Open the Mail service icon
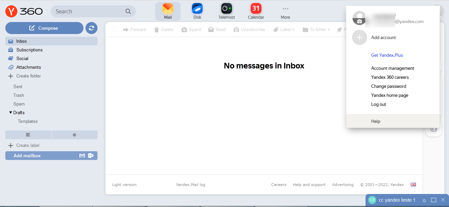The width and height of the screenshot is (449, 207). point(168,11)
